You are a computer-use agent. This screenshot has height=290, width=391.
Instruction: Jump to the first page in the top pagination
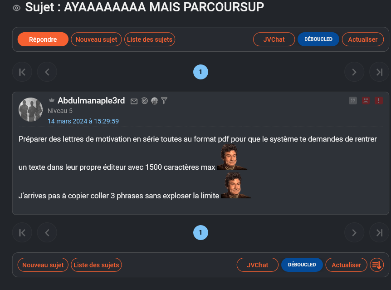point(22,72)
